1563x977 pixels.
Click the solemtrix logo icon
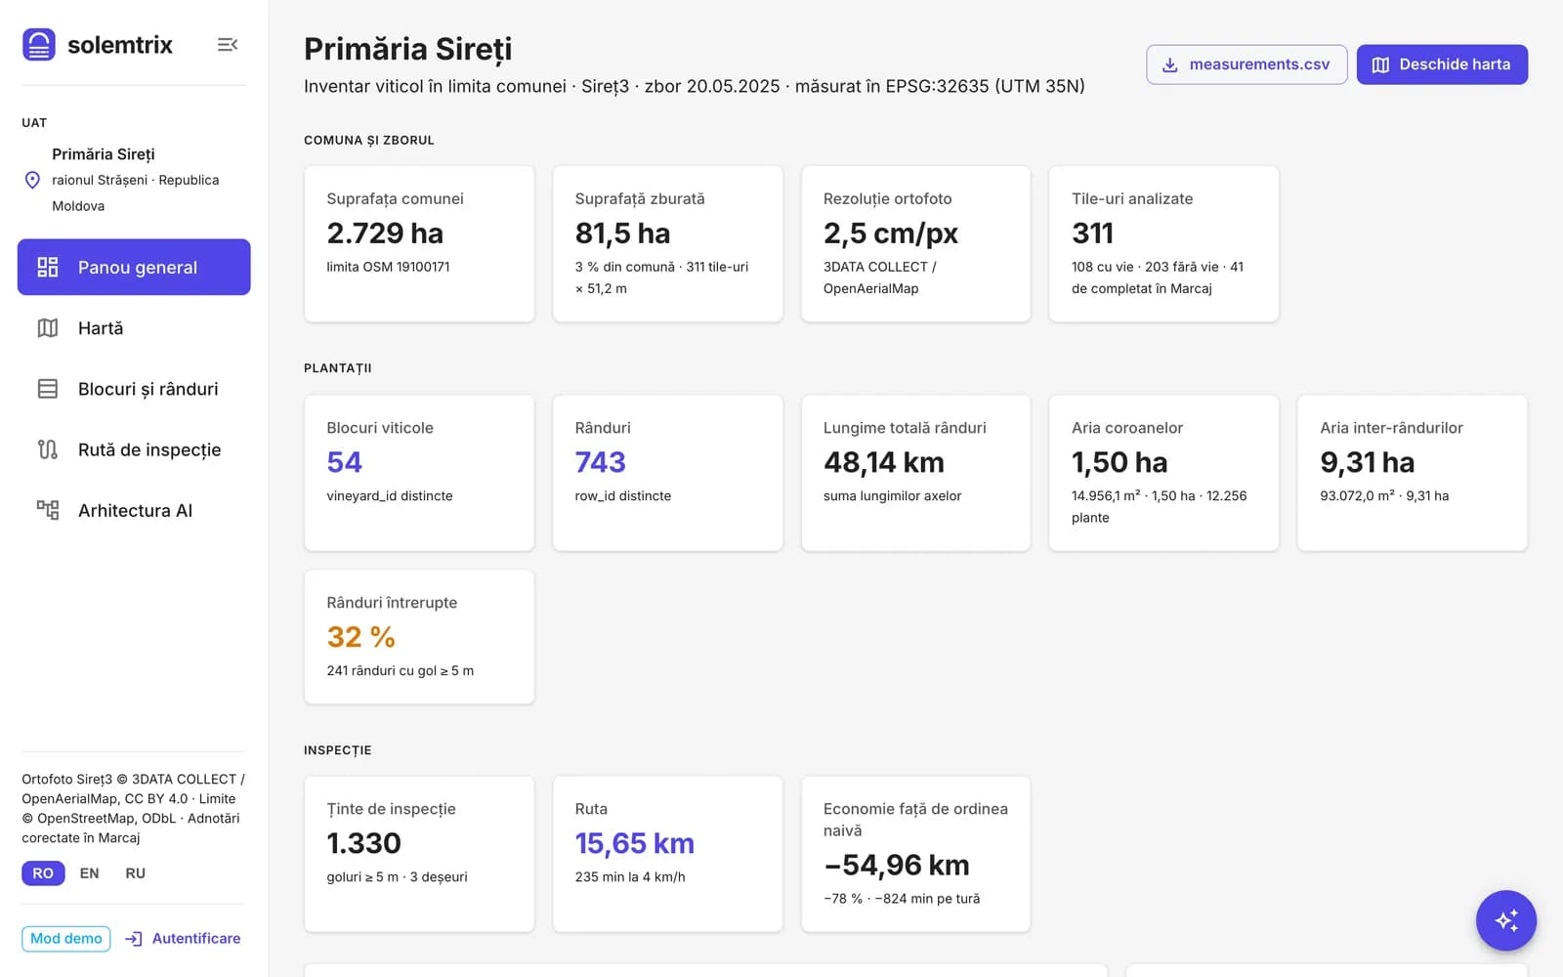tap(39, 45)
